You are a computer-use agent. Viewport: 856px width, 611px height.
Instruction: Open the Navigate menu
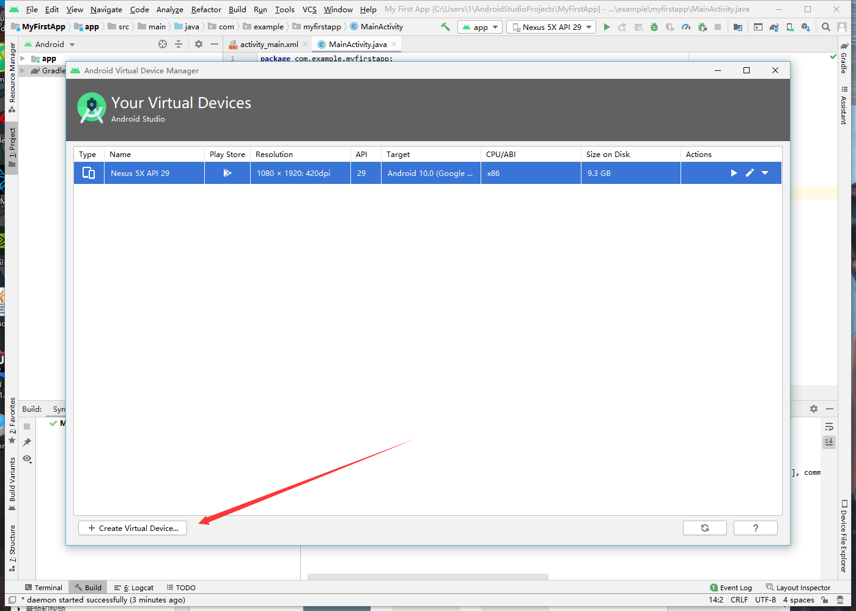coord(106,9)
